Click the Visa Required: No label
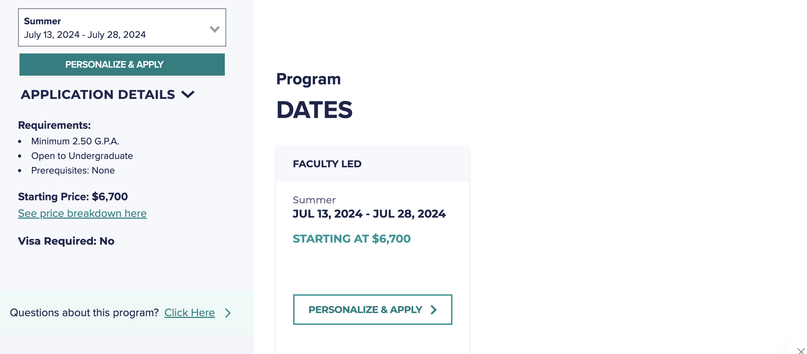Screen dimensions: 807x354 [66, 241]
